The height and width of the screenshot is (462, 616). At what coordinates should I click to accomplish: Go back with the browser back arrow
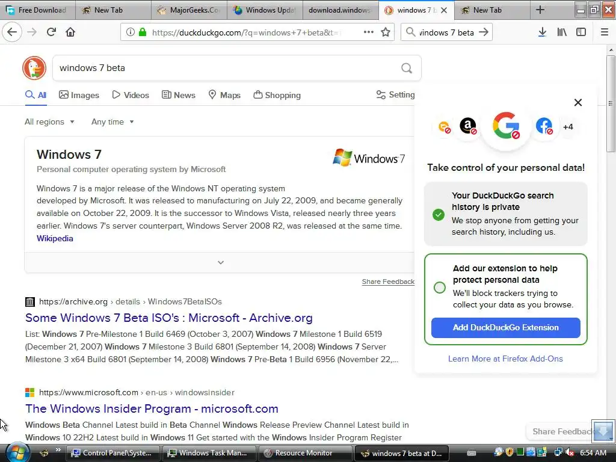coord(12,32)
